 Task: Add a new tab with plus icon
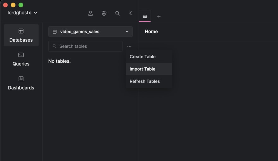coord(159,16)
